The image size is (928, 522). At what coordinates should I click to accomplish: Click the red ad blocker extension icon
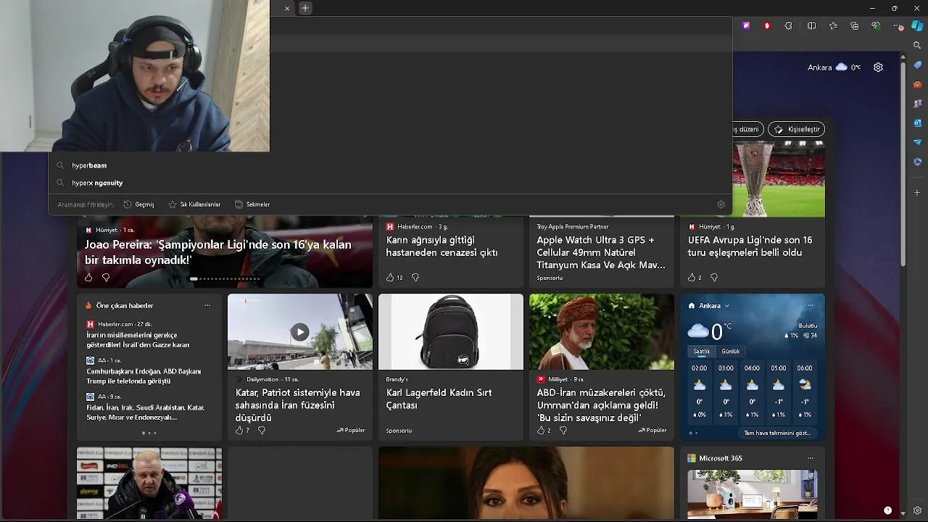coord(767,26)
